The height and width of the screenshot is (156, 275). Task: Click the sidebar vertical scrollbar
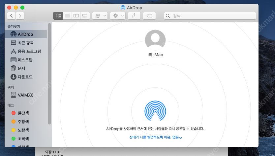coord(49,74)
